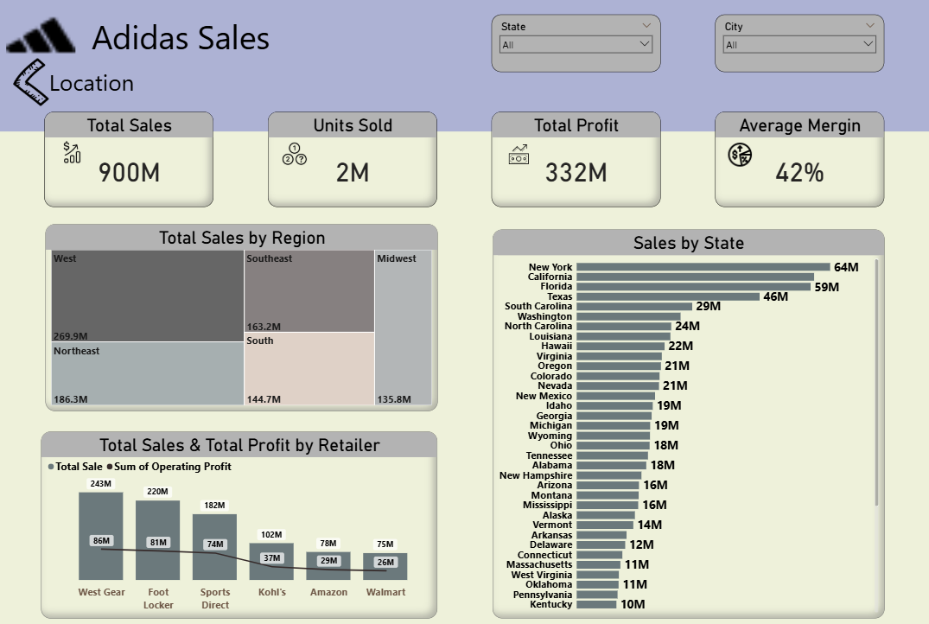Click the Michigan state label
Screen dimensions: 929x624
click(550, 425)
